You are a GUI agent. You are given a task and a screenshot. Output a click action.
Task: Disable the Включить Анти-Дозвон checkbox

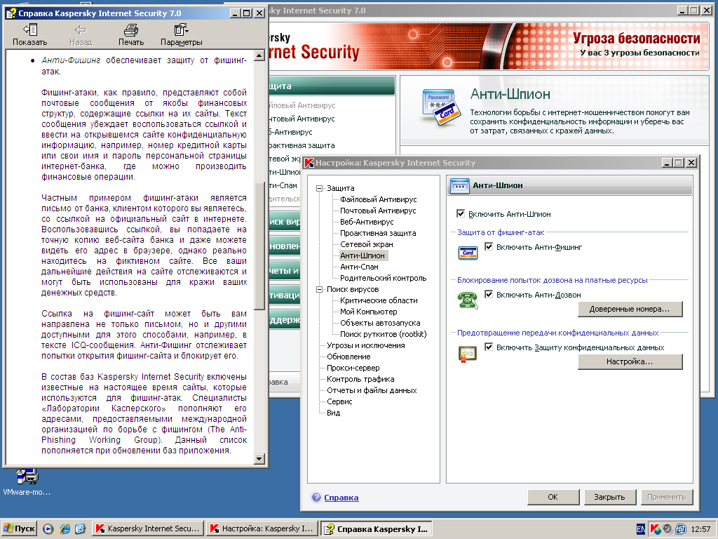pyautogui.click(x=489, y=294)
